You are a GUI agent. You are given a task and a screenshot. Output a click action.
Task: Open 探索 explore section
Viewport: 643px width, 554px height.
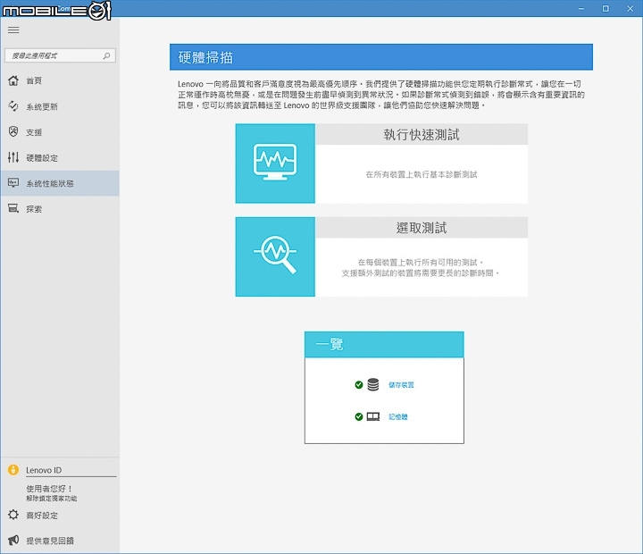pyautogui.click(x=34, y=209)
